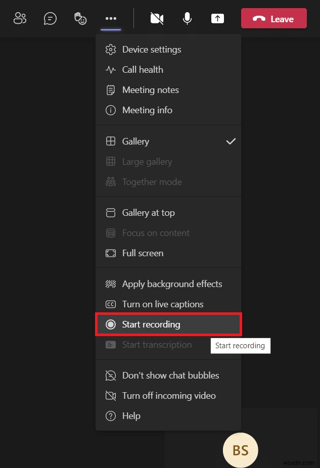Click the microphone icon
Image resolution: width=320 pixels, height=468 pixels.
coord(187,18)
